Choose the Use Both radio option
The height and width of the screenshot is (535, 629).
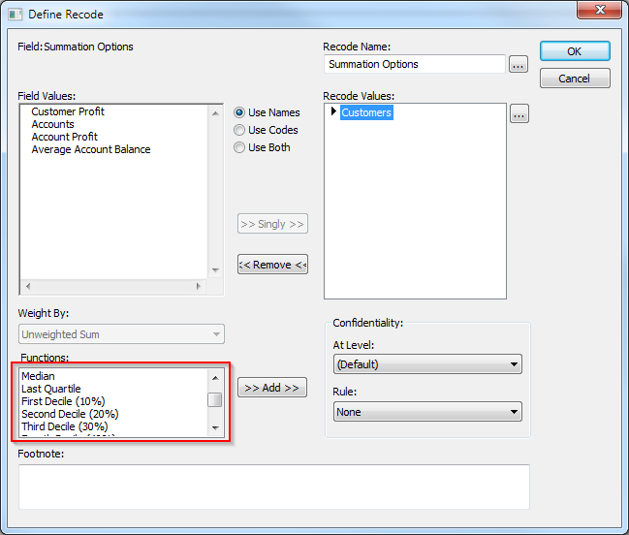pos(239,147)
